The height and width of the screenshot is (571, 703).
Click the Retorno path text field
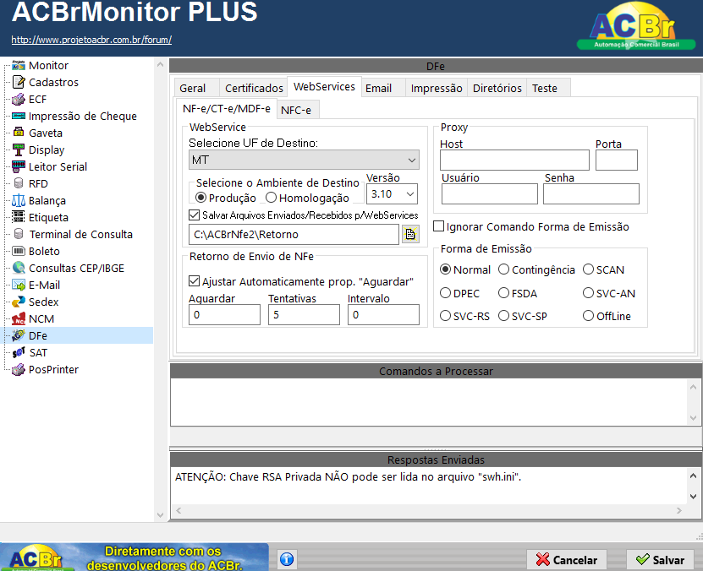click(294, 235)
